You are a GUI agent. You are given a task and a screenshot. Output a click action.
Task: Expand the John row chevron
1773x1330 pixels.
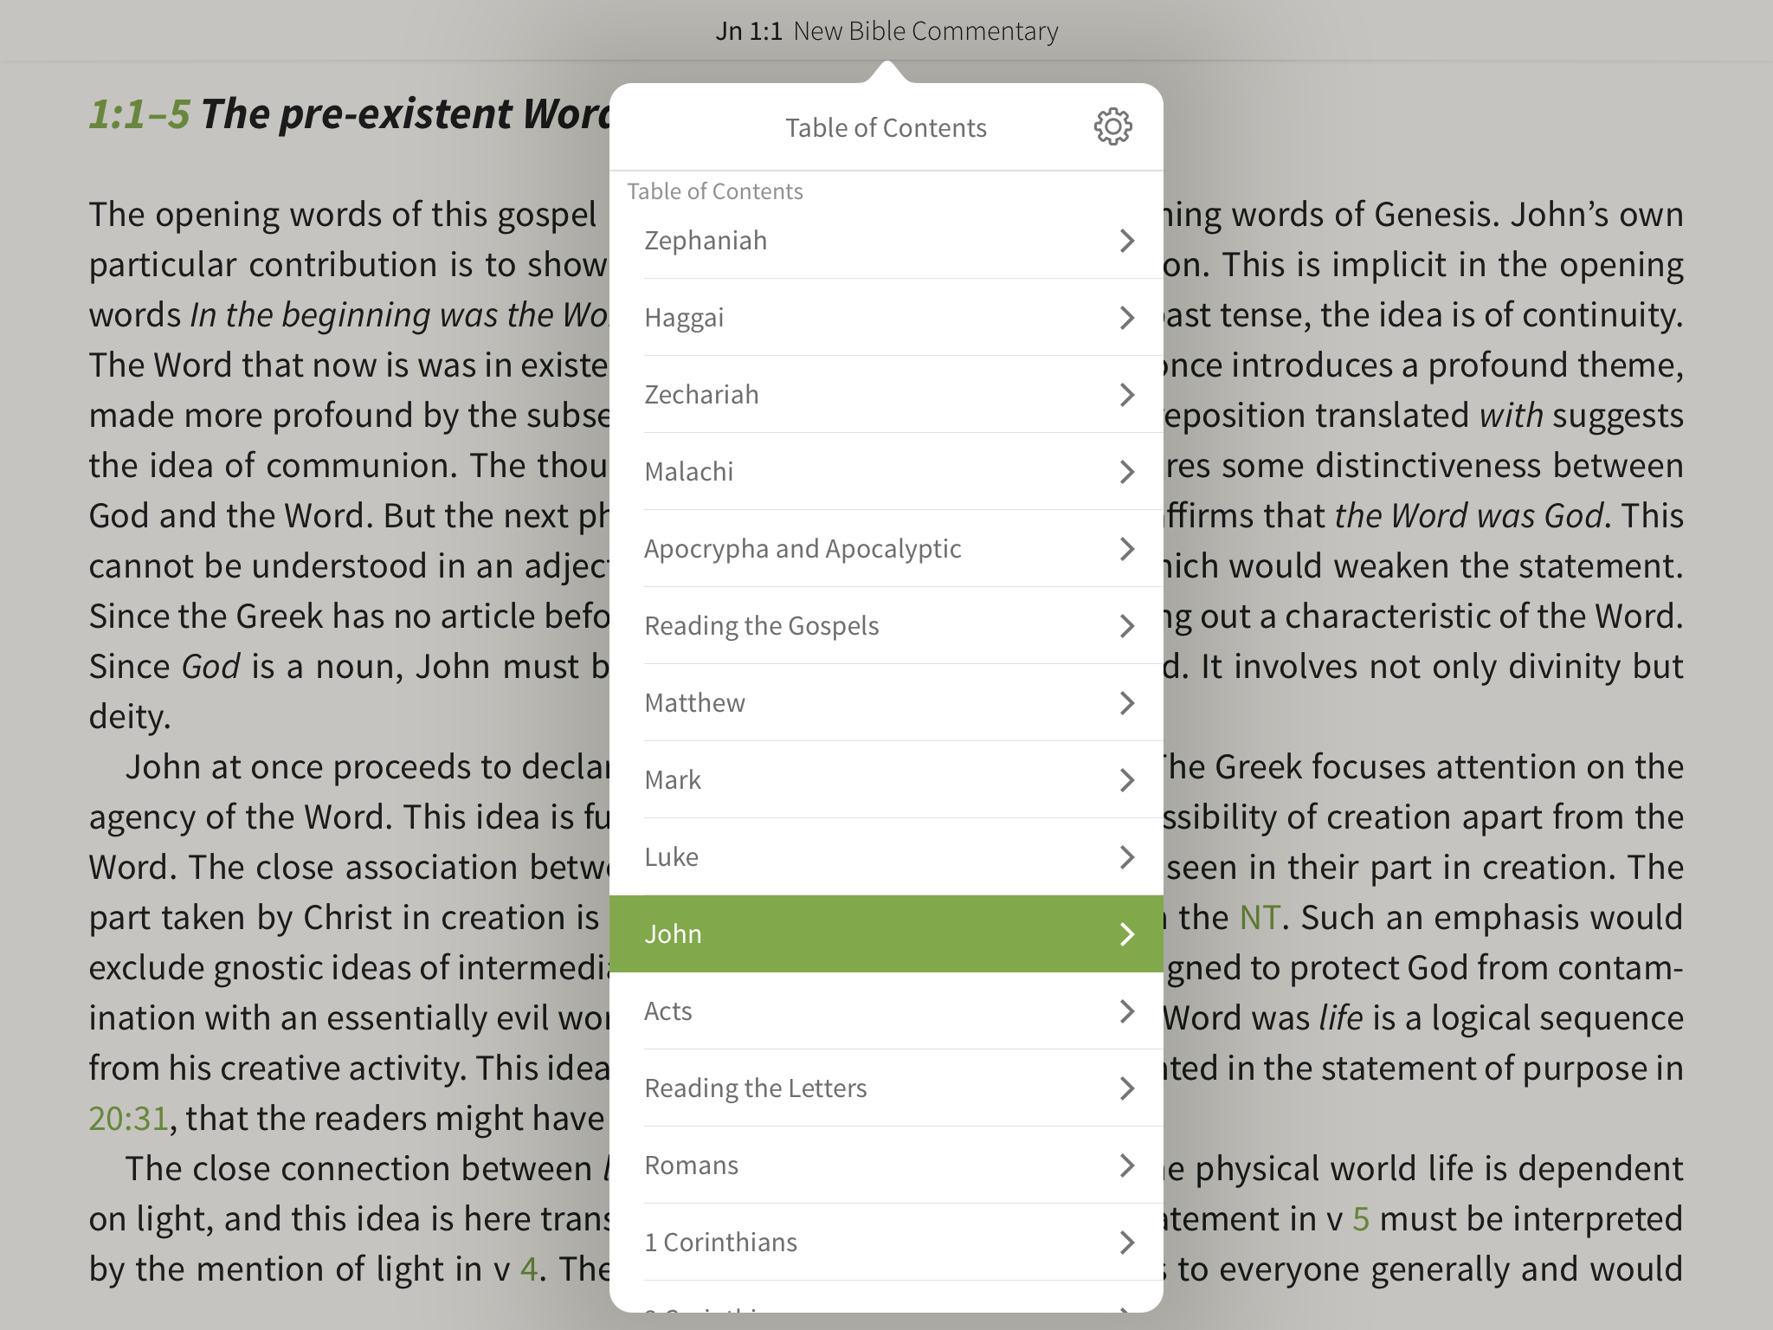point(1126,934)
